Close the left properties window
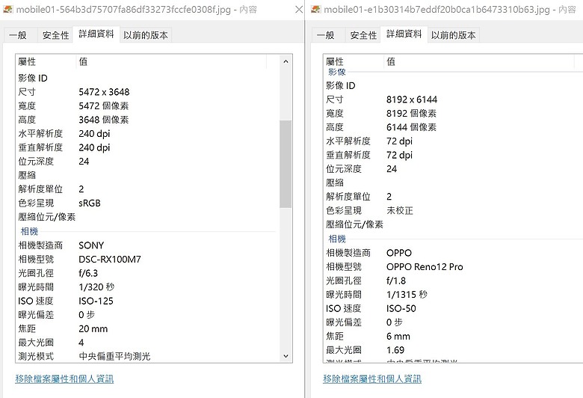The height and width of the screenshot is (398, 583). [x=298, y=9]
